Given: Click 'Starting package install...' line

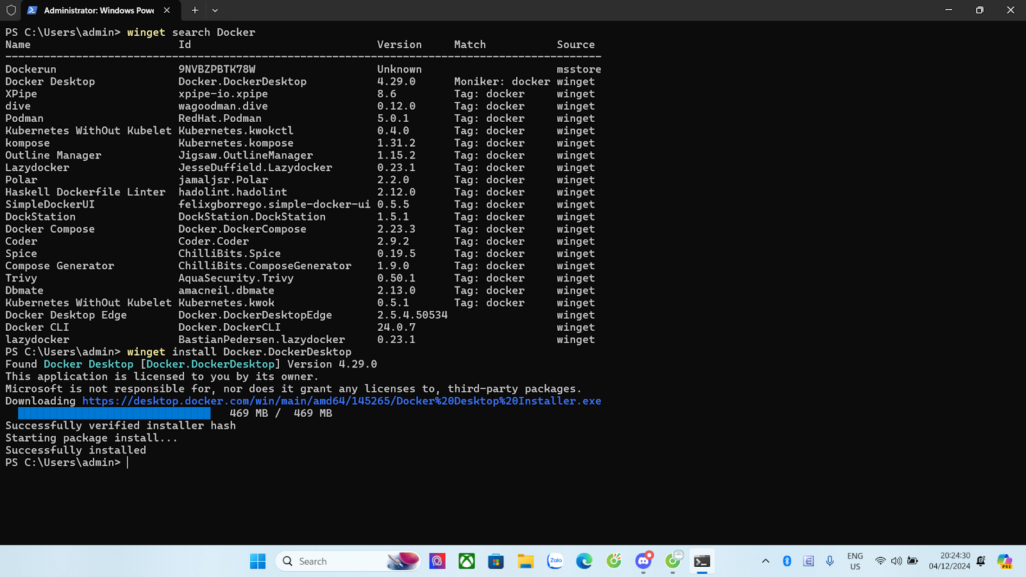Looking at the screenshot, I should (x=92, y=438).
